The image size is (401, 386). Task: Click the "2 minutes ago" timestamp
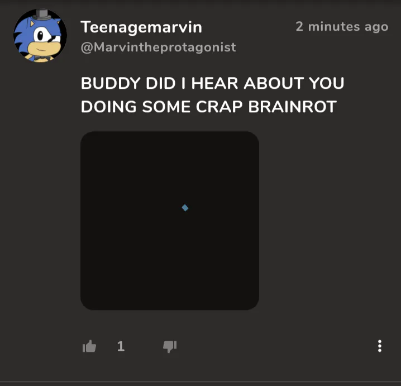[x=342, y=27]
